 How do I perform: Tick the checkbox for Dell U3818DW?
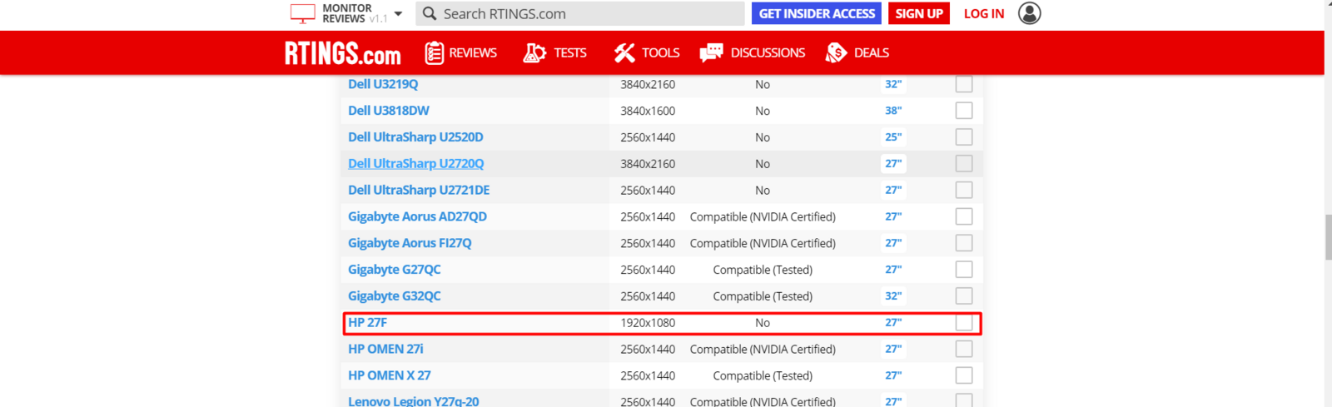point(963,111)
